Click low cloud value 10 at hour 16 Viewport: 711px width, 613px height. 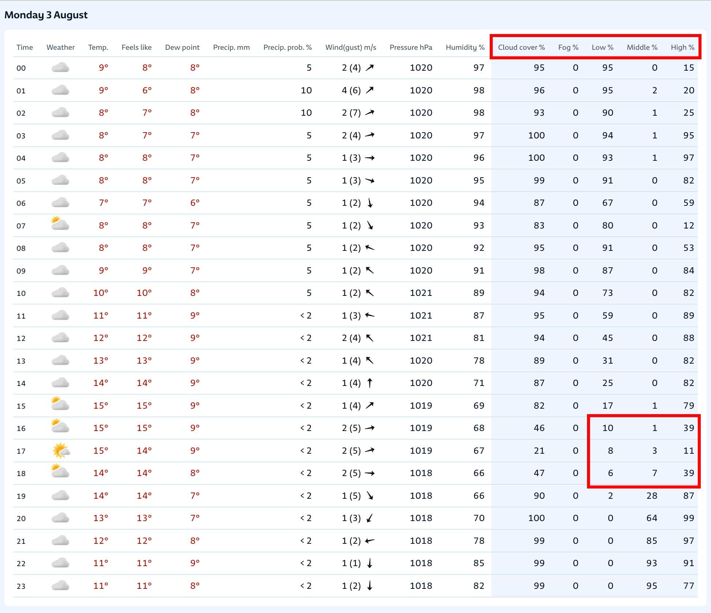[608, 428]
